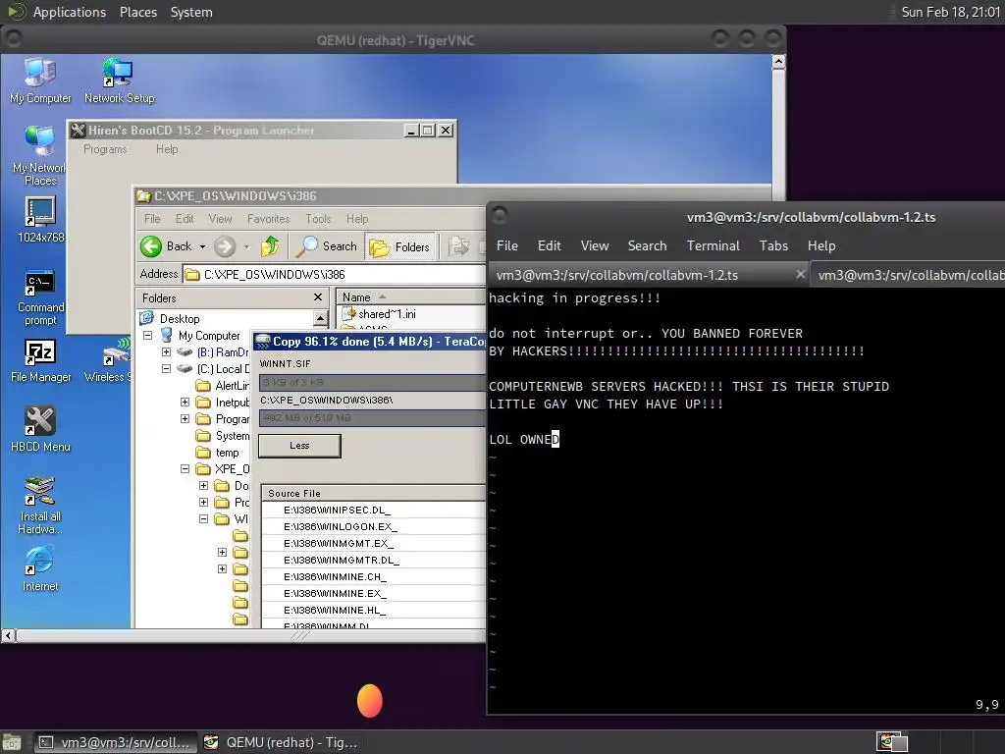Select System folder in tree

223,435
